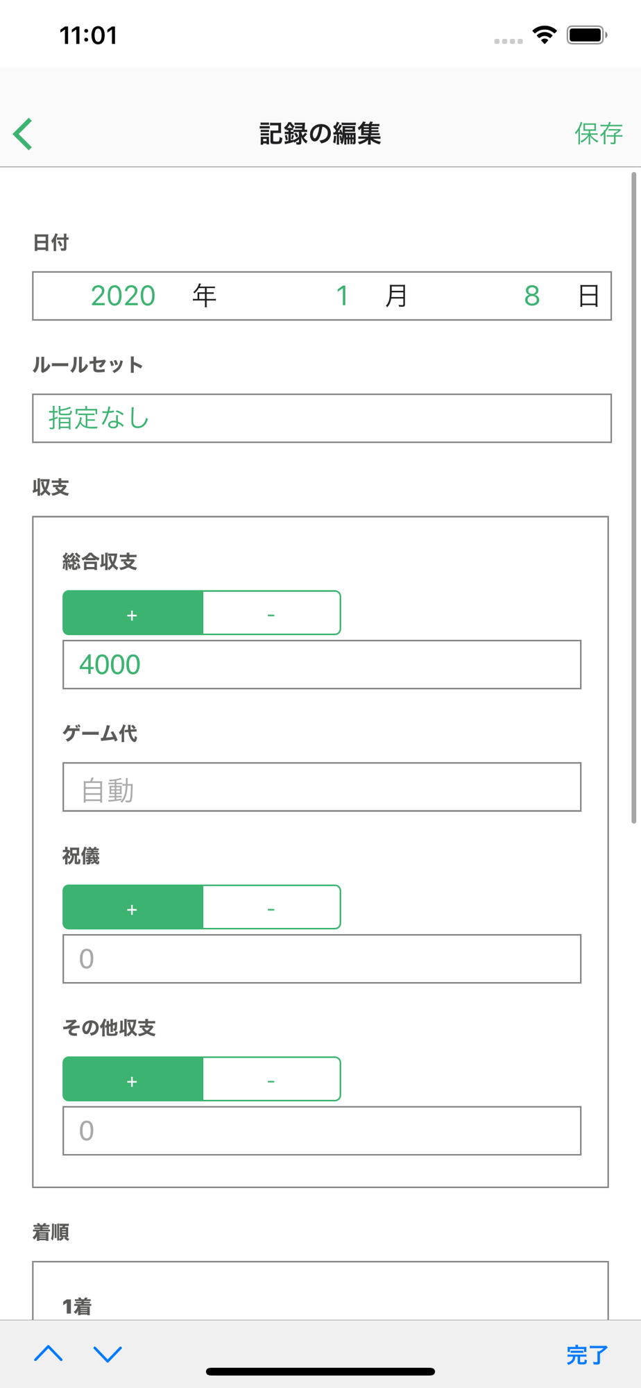Change the month value in date picker
Viewport: 641px width, 1388px height.
tap(342, 296)
